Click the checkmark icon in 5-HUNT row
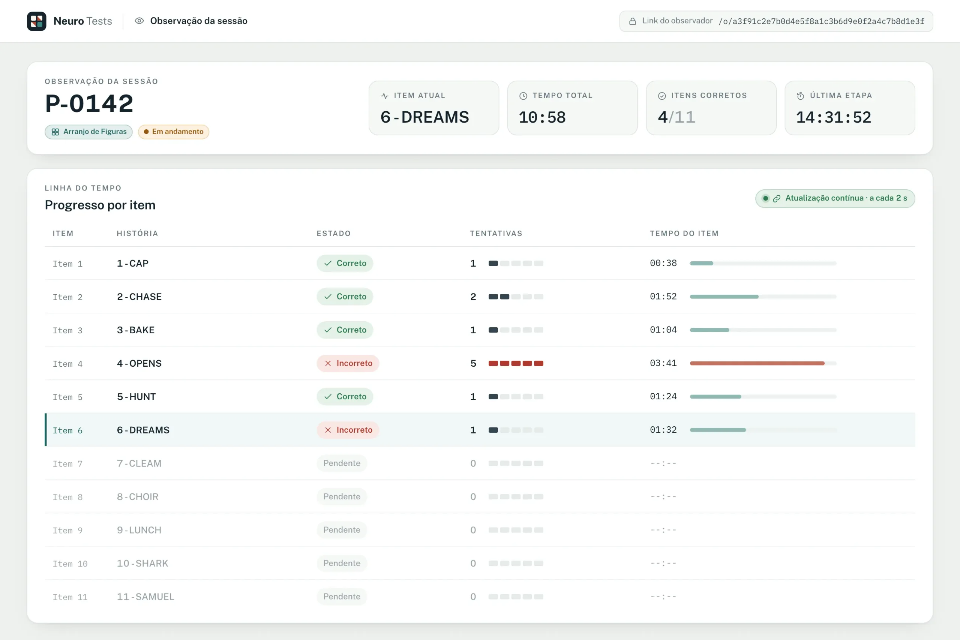 point(328,397)
